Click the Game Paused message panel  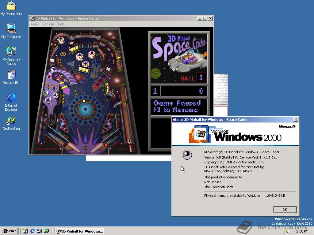click(x=179, y=107)
